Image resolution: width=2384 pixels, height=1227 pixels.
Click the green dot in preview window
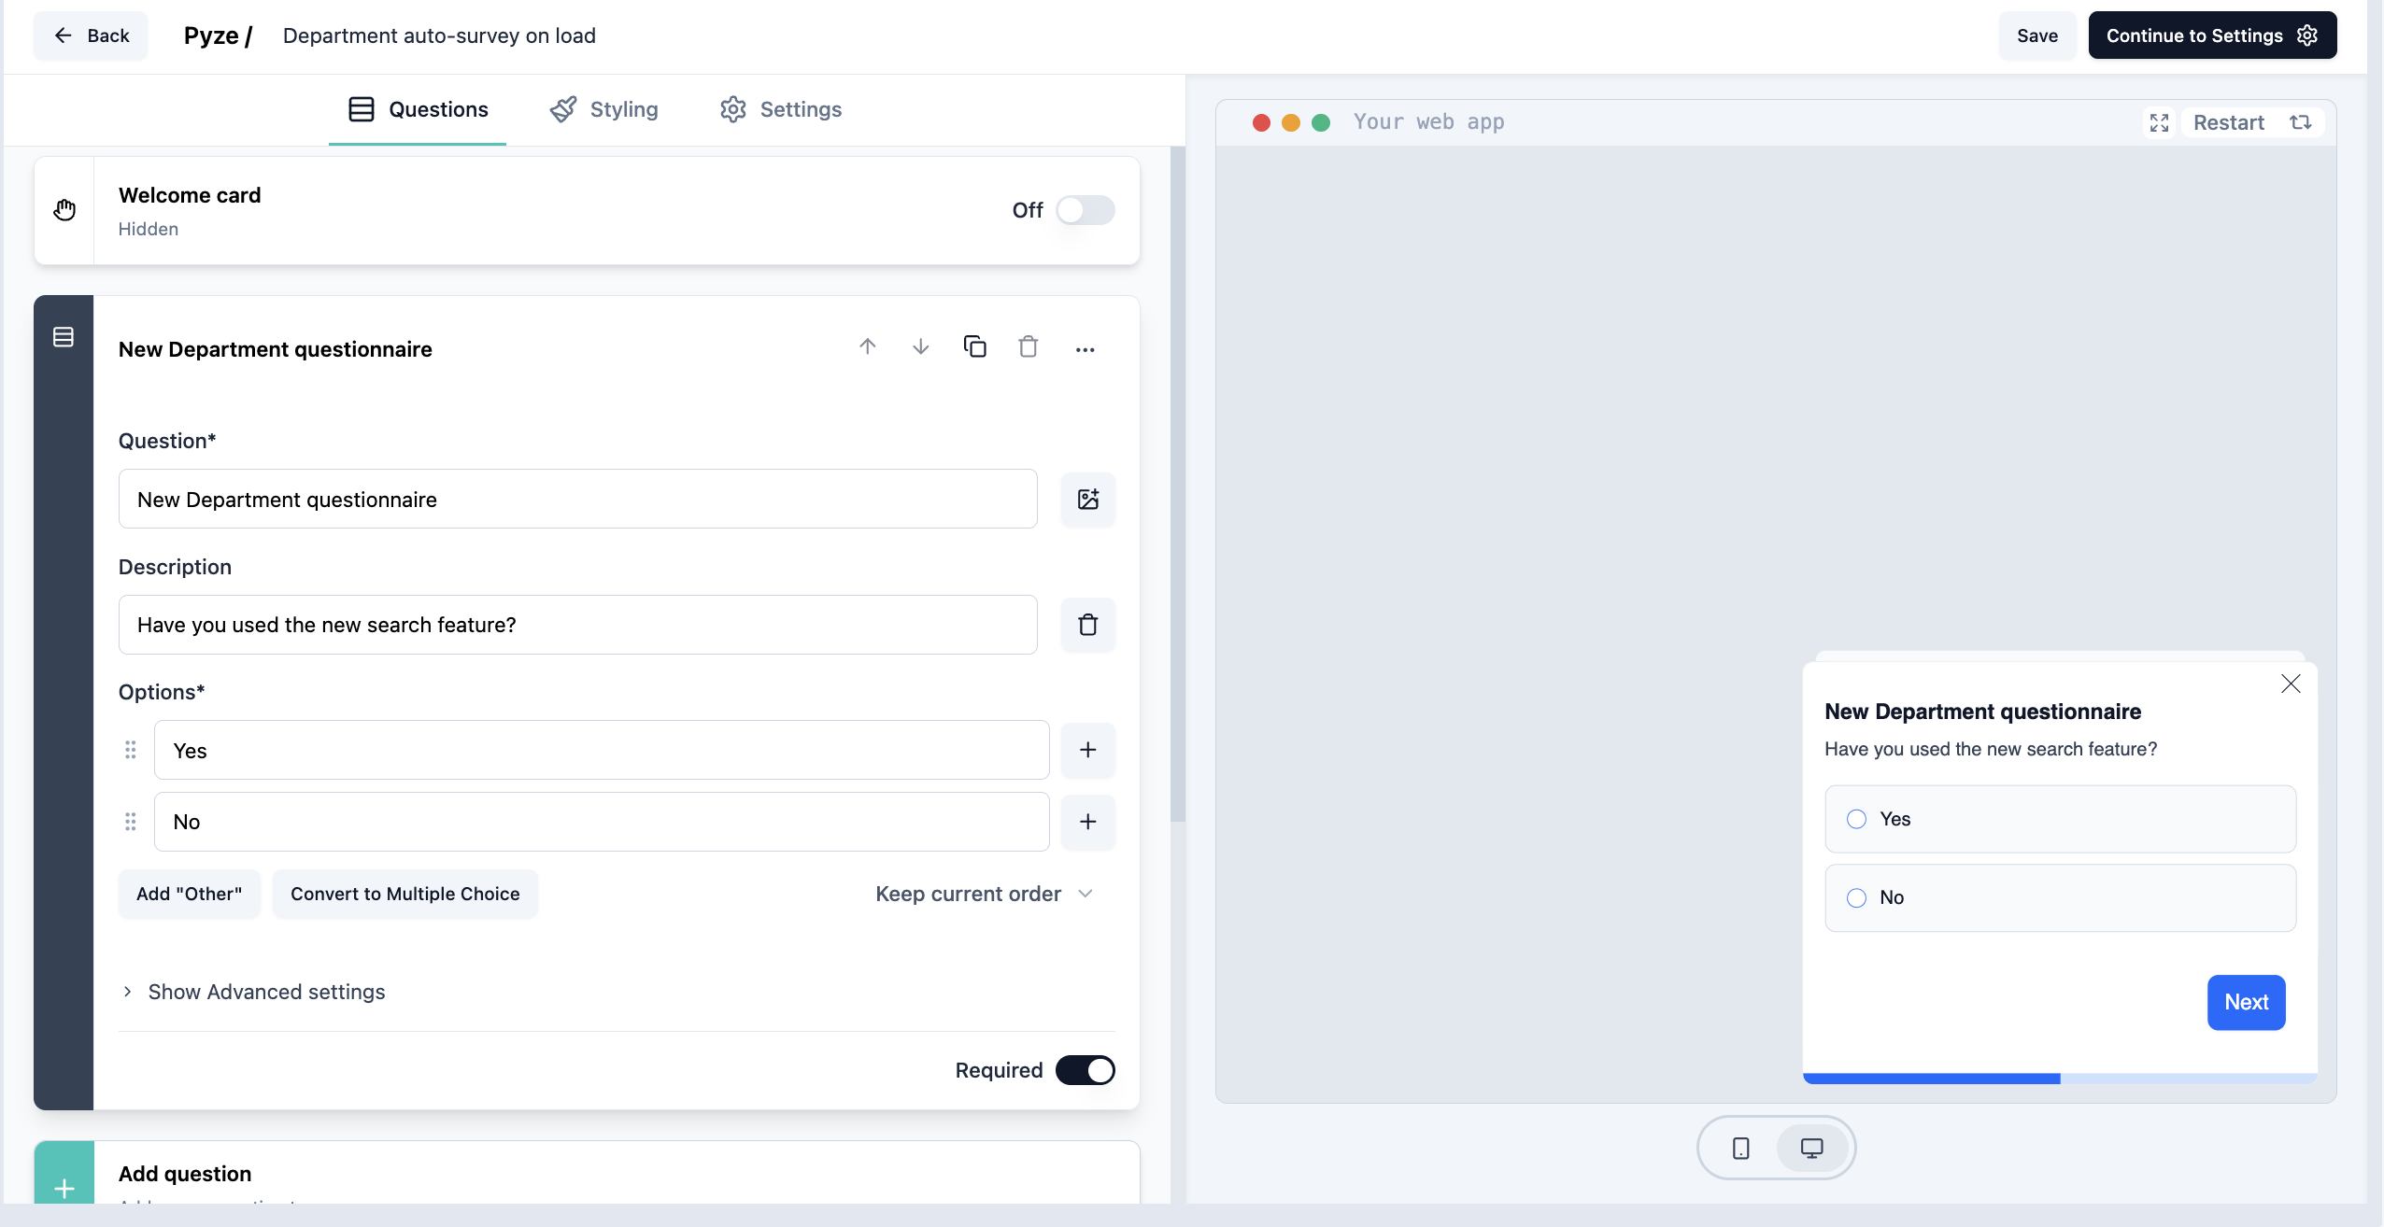[x=1321, y=122]
